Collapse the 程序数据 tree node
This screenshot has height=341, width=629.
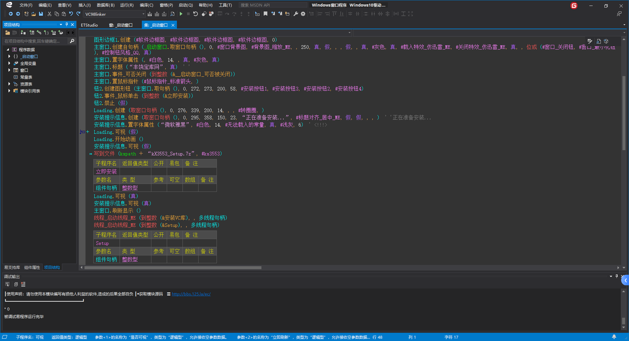point(8,50)
